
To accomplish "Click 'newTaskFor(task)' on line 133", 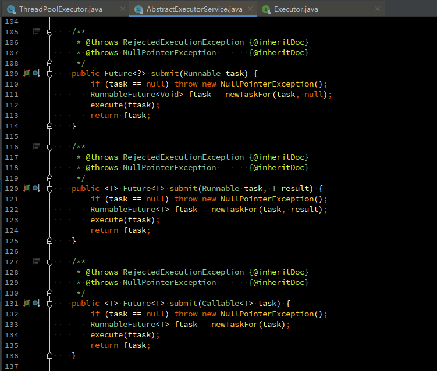I will (248, 325).
